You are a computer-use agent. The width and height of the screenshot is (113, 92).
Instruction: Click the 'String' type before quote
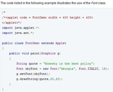click(22, 64)
